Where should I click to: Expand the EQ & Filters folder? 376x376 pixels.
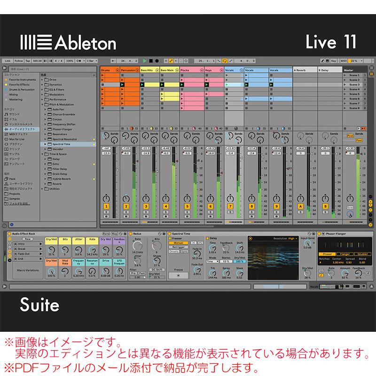(x=42, y=89)
